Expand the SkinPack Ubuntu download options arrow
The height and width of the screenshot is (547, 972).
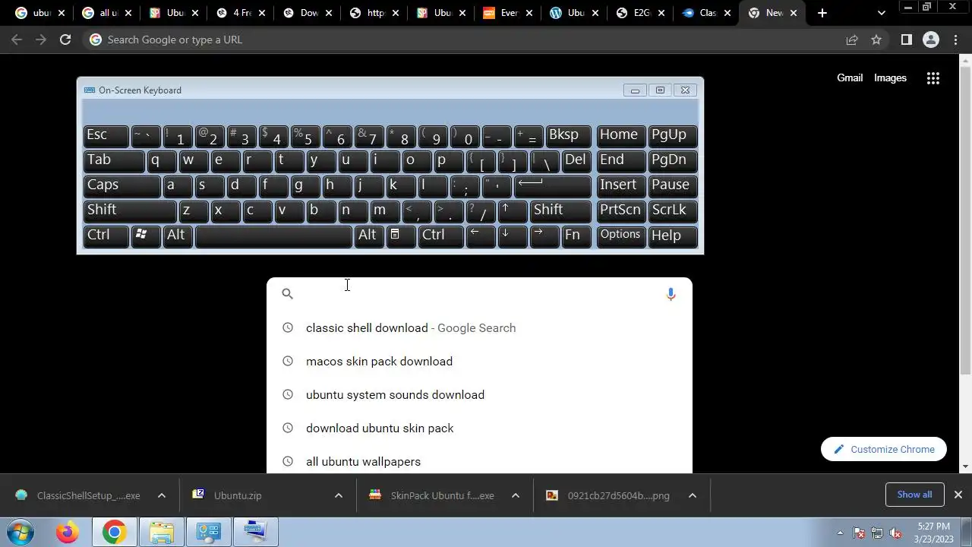(x=515, y=495)
